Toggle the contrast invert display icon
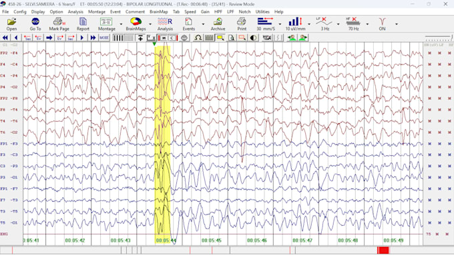 (253, 38)
